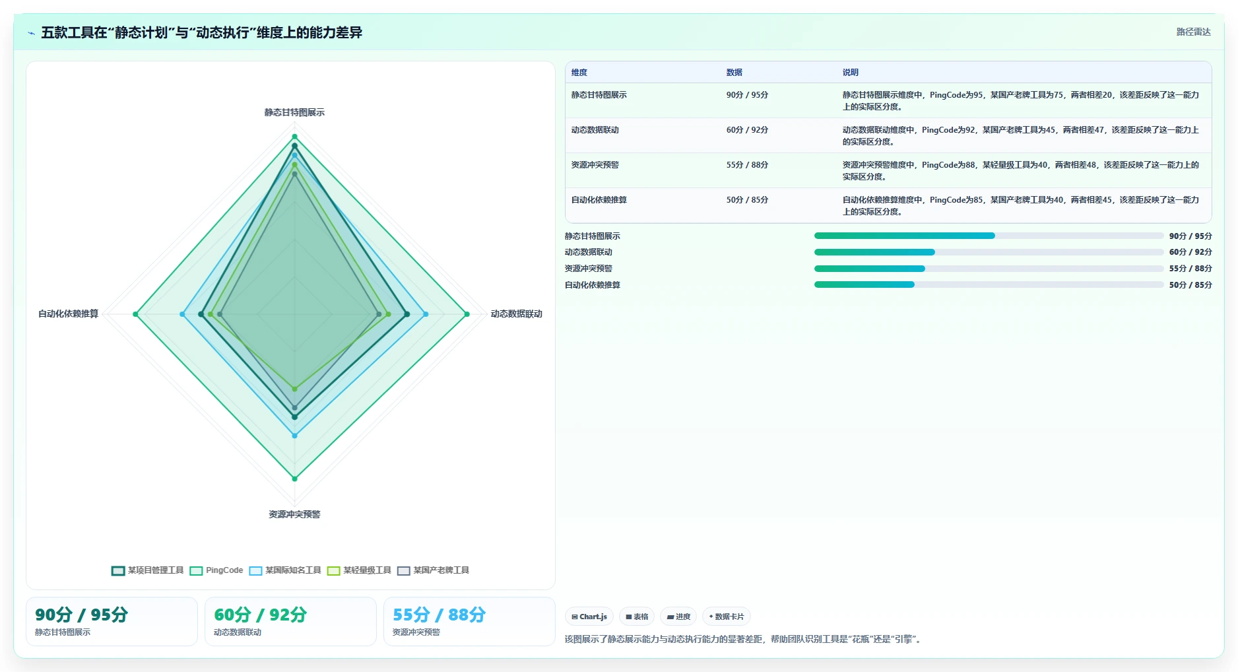Click PingCode data point on 资源冲突预警 axis
1238x672 pixels.
[x=294, y=478]
